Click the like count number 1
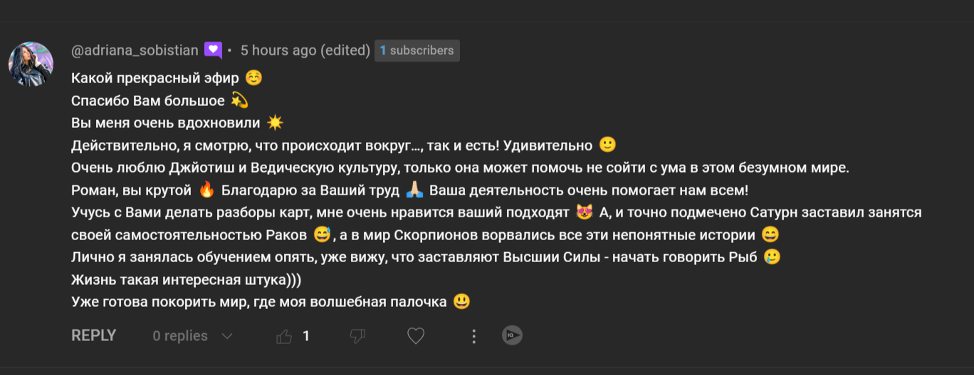The image size is (974, 375). (306, 336)
